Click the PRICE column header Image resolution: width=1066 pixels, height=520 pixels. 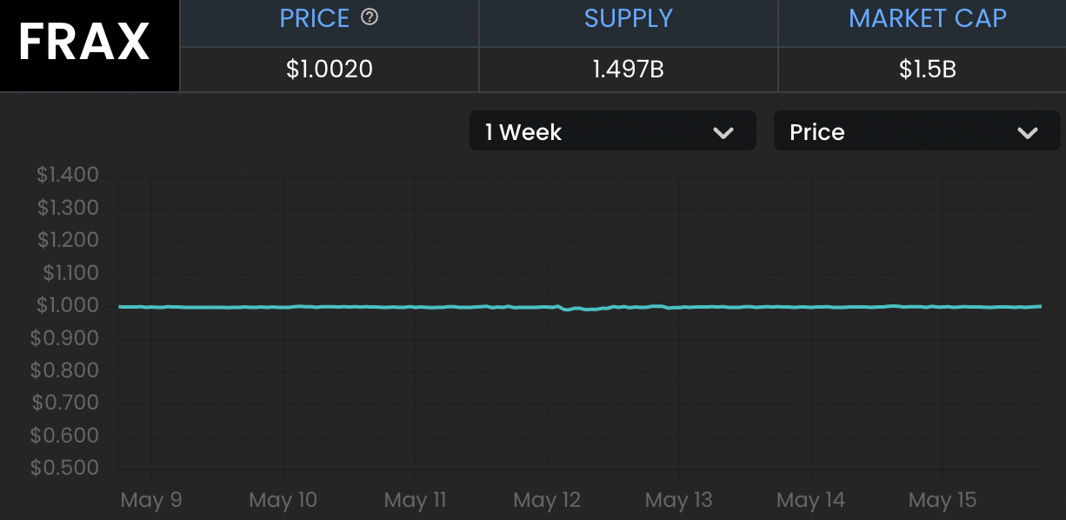point(315,18)
